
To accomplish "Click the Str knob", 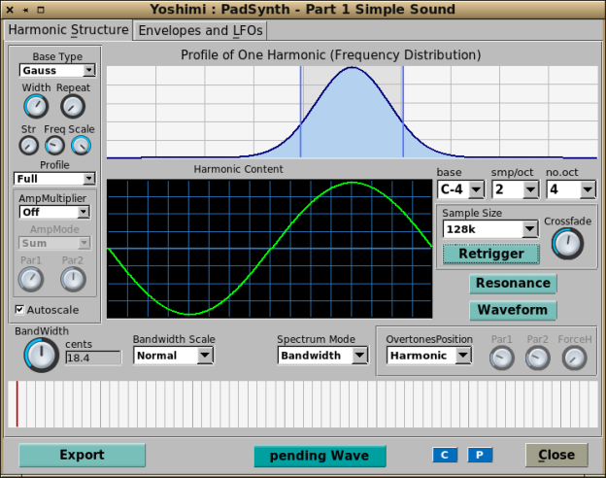I will click(x=29, y=145).
